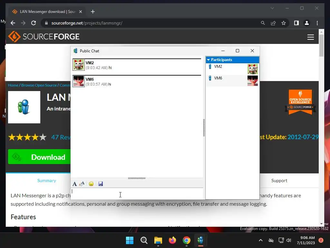Close the Public Chat window

(x=252, y=51)
